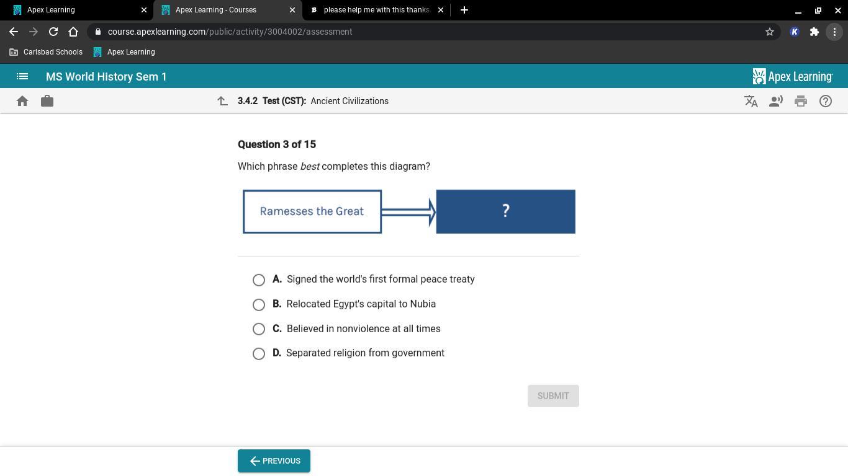Open the Carlsbad Schools bookmark folder

(46, 52)
